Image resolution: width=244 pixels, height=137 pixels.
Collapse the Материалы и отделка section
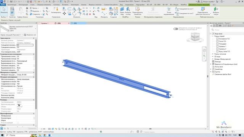pyautogui.click(x=34, y=72)
